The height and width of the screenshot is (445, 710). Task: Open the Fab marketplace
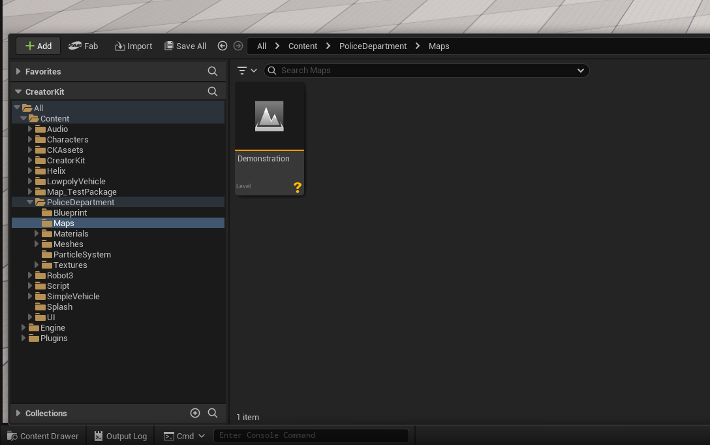pos(84,46)
